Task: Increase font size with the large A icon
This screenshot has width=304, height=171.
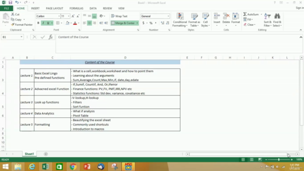Action: pyautogui.click(x=73, y=16)
